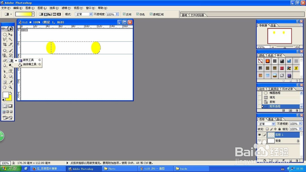Choose 油漆桶工具 from the flyout
Screen dimensions: 306x172
point(29,64)
